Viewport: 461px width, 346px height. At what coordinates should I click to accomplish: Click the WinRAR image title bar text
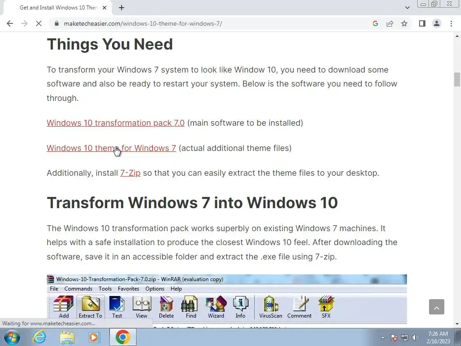coord(140,279)
